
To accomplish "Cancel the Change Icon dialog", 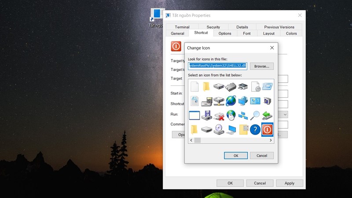I will coord(262,156).
